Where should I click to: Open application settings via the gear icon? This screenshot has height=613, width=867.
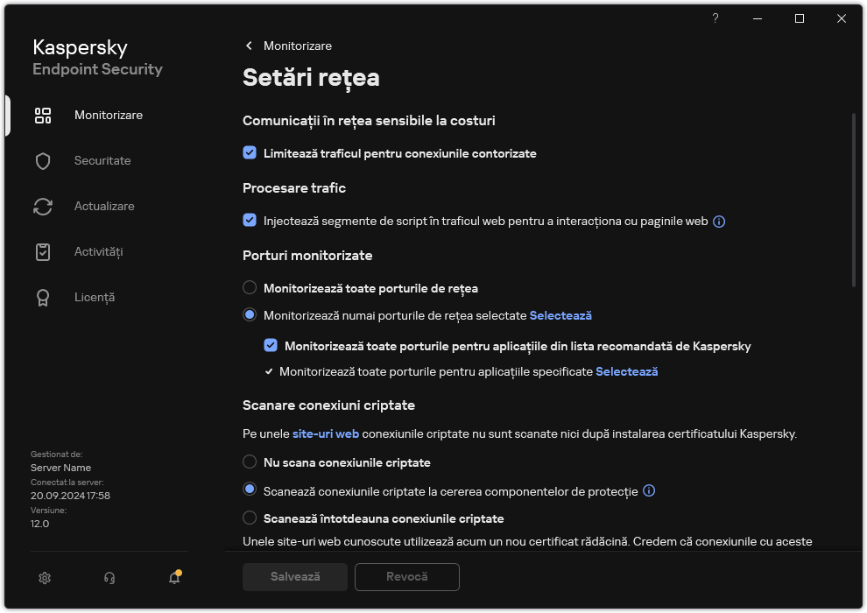[x=44, y=578]
